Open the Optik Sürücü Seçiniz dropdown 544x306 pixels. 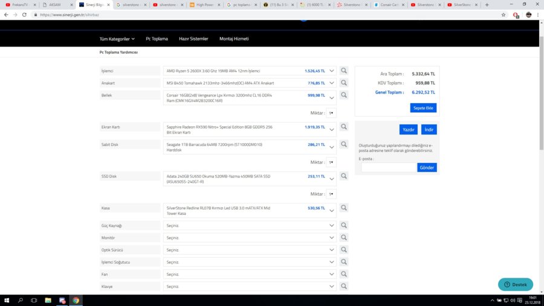coord(250,249)
